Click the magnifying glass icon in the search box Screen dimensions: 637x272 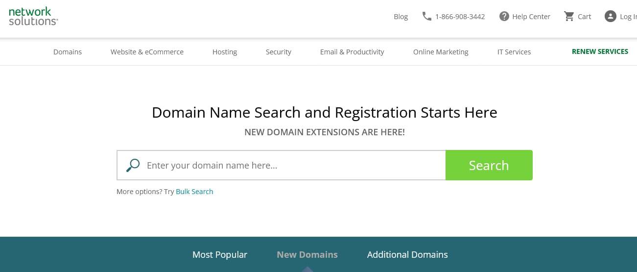133,165
